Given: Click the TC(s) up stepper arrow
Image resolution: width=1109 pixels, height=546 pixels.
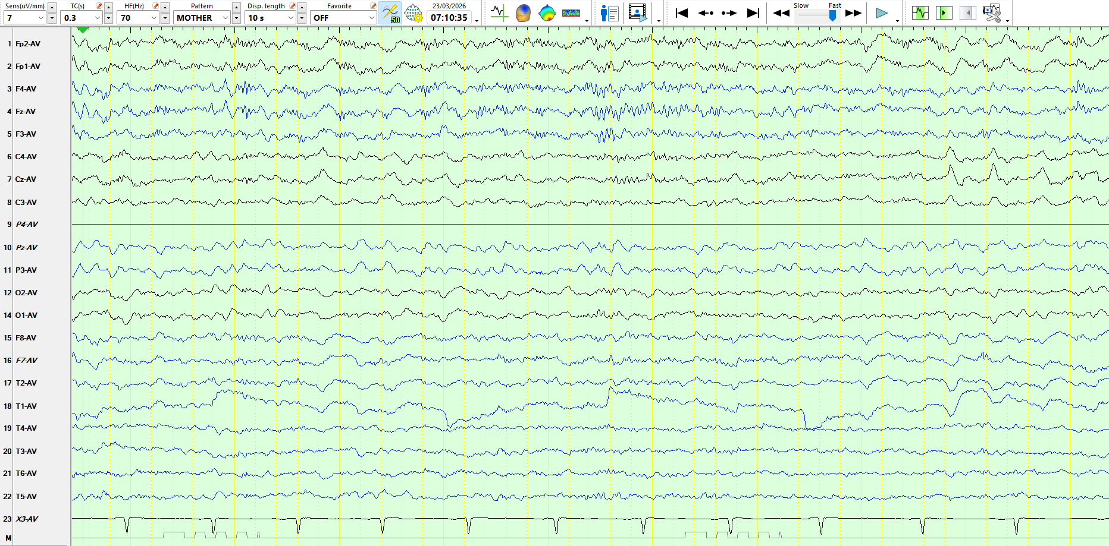Looking at the screenshot, I should (108, 7).
